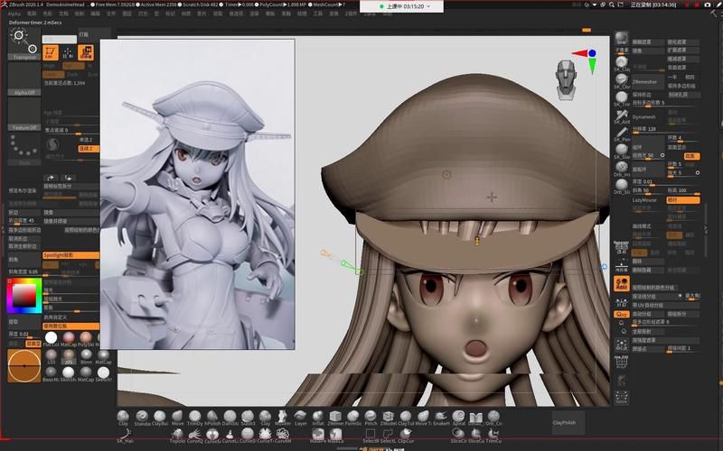The image size is (723, 451).
Task: Adjust the 折边容差 45 slider
Action: click(x=24, y=221)
